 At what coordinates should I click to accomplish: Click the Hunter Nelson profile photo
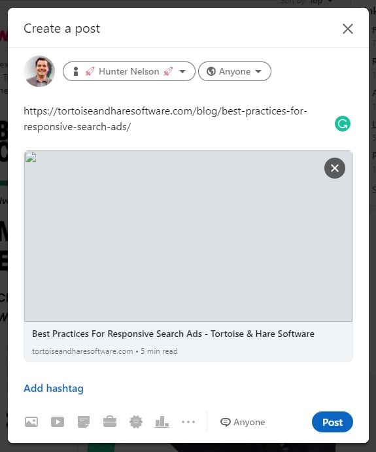pos(39,71)
